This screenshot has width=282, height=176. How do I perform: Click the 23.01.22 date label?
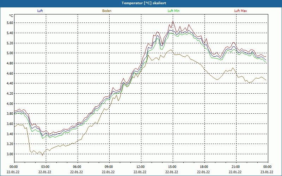(268, 172)
